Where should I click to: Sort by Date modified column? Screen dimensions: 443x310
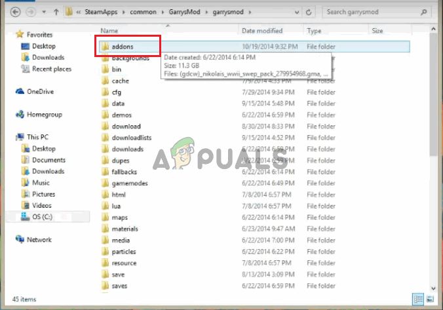(x=262, y=31)
